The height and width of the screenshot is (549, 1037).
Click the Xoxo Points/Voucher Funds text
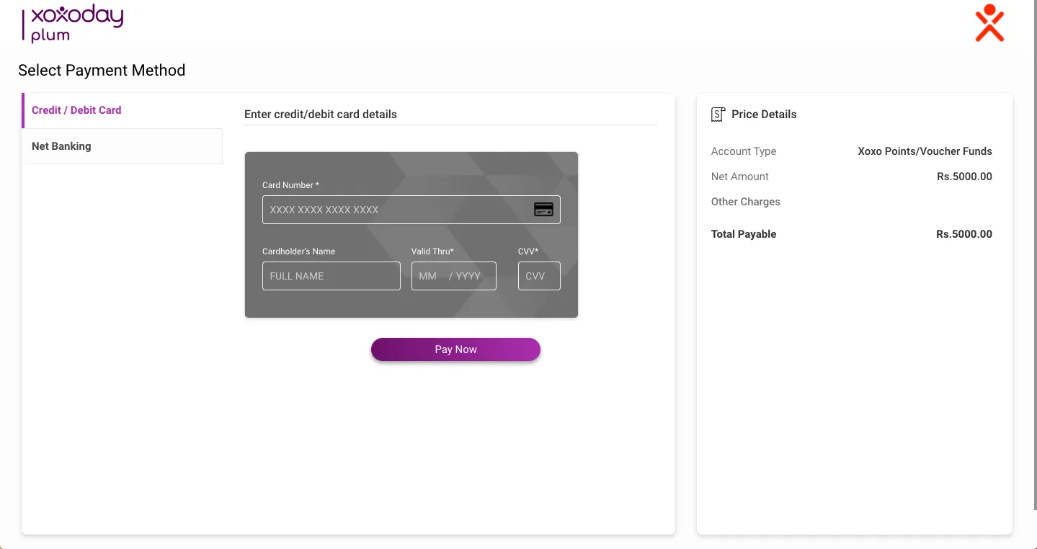(x=925, y=151)
